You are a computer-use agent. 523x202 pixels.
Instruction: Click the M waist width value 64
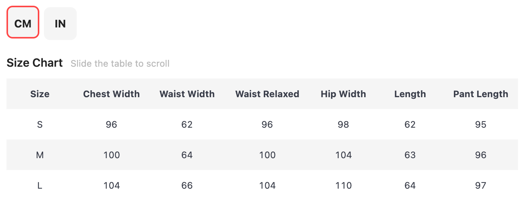[187, 155]
